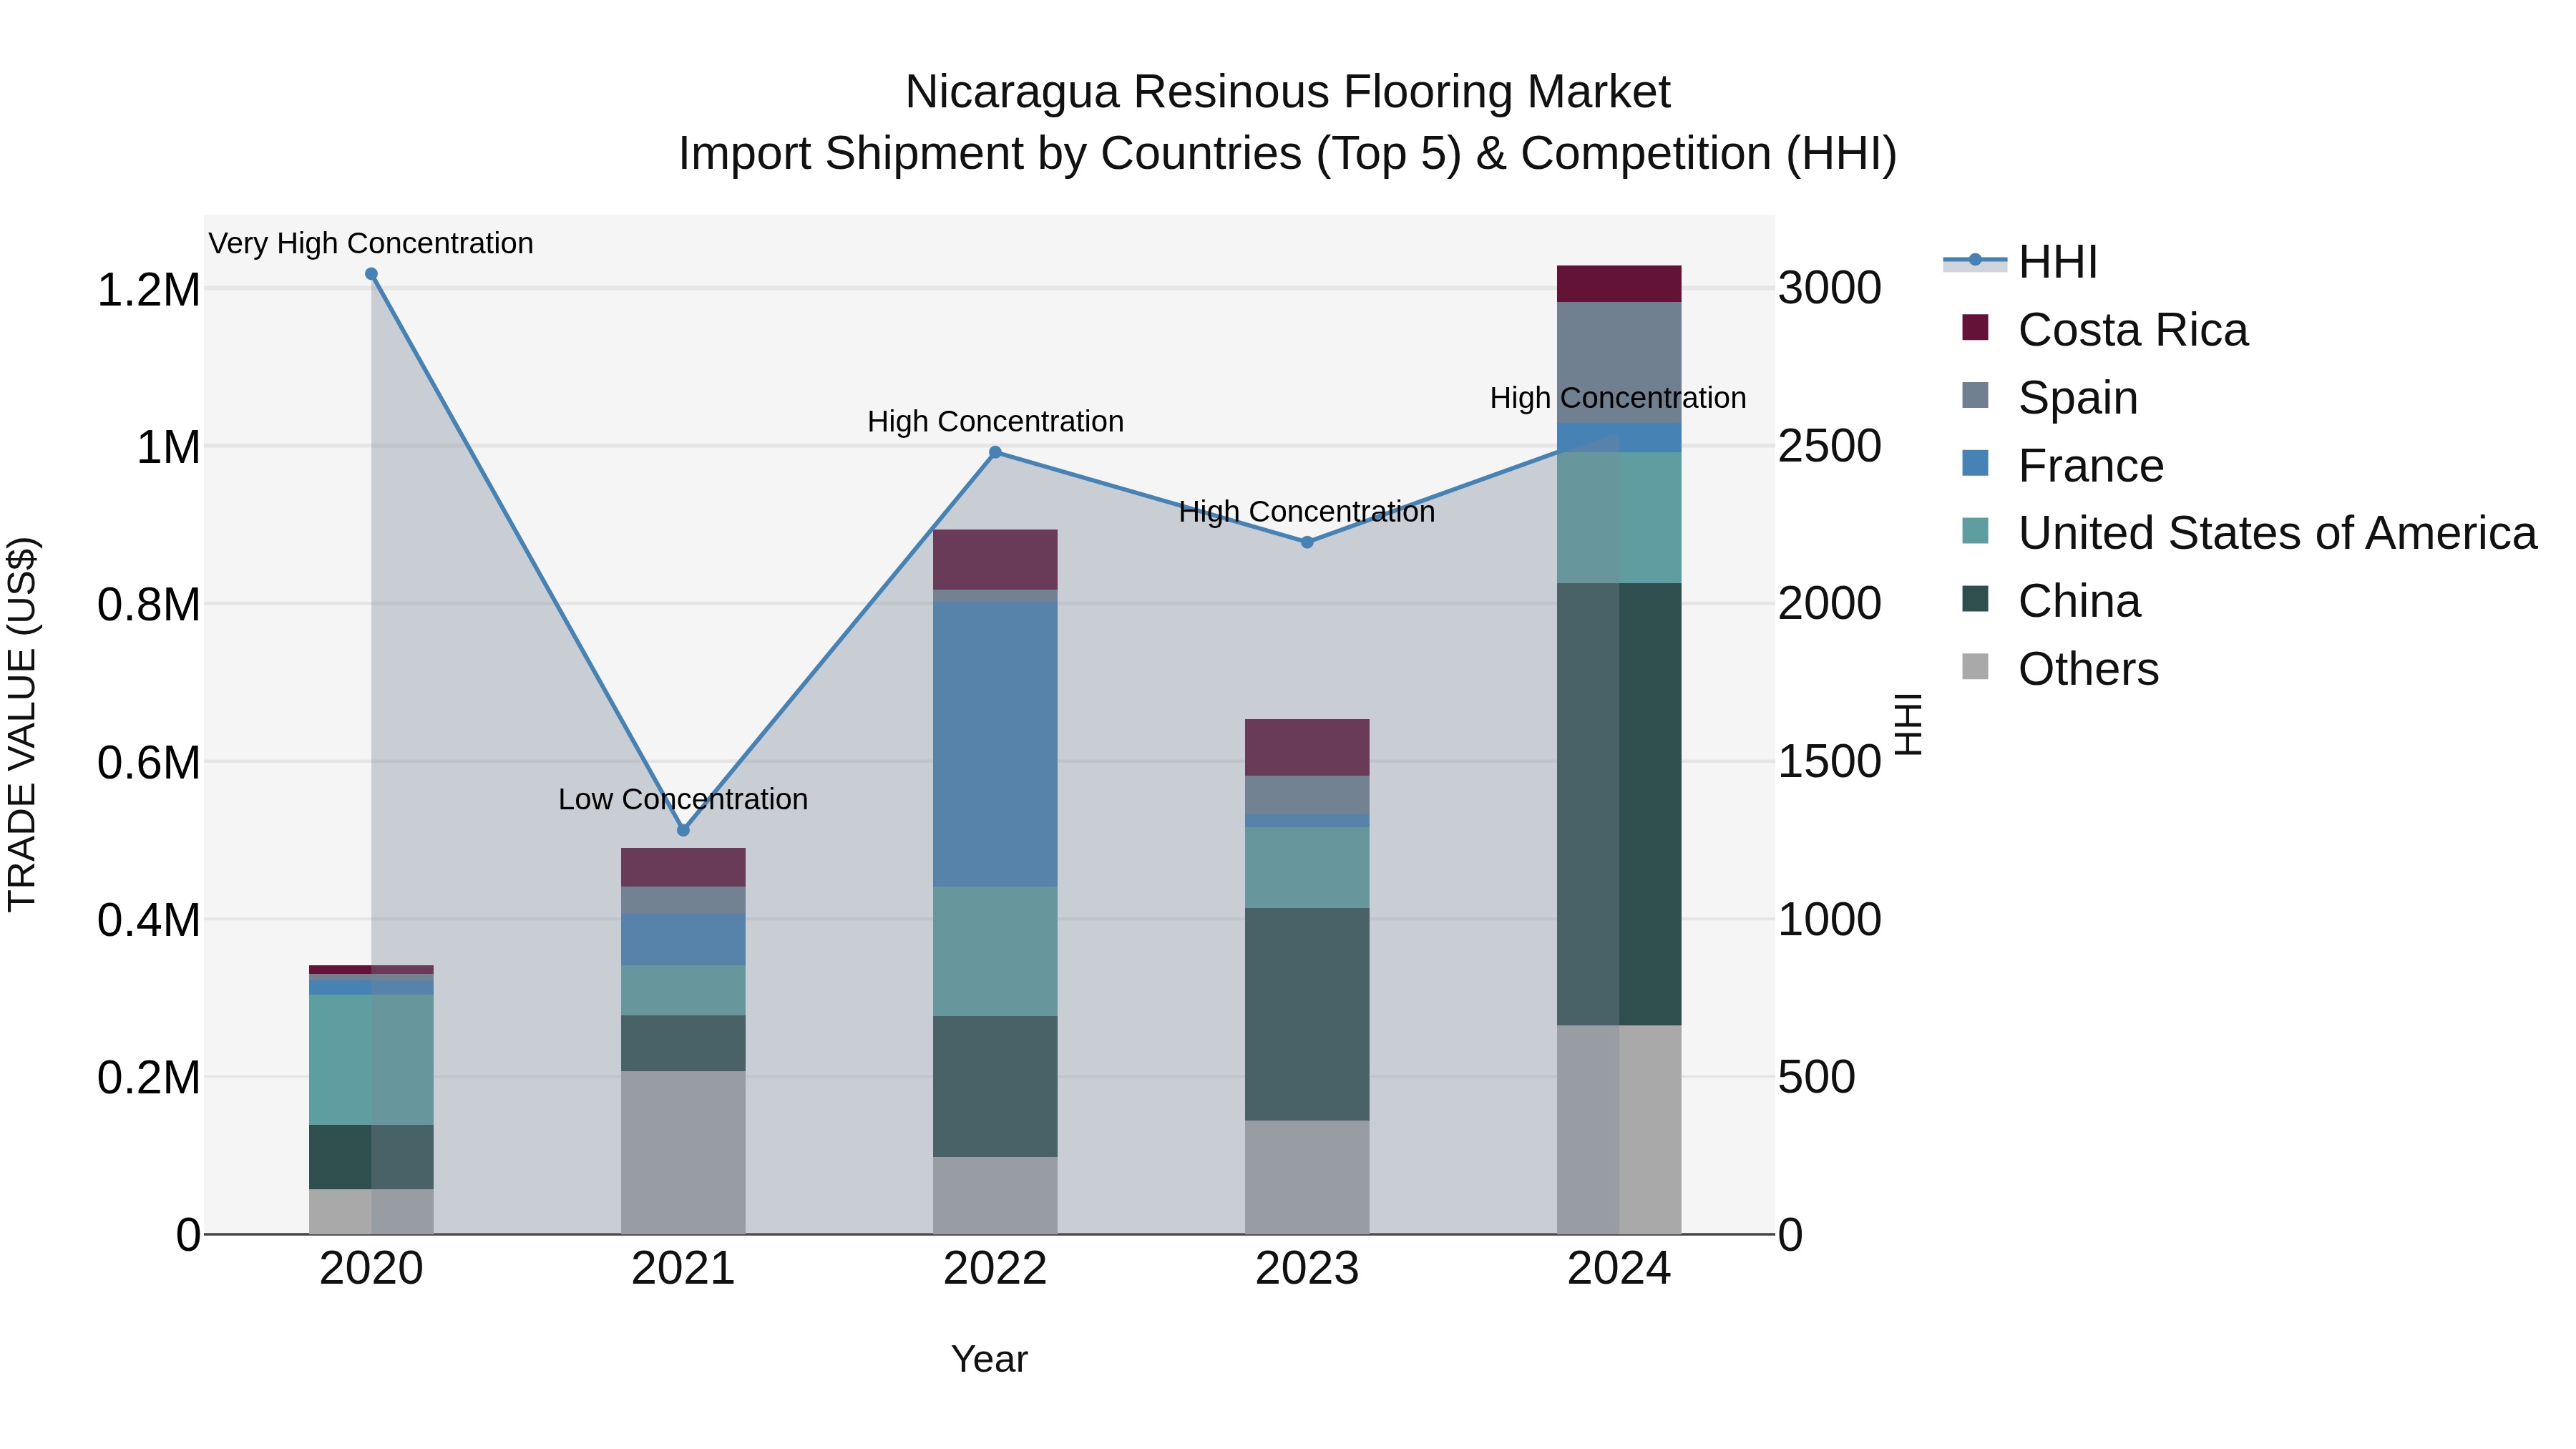Click the Costa Rica segment of 2024 bar
Screen dimensions: 2576x1449
pyautogui.click(x=1619, y=284)
